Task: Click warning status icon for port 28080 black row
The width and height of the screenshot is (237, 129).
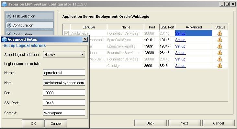Action: 220,53
